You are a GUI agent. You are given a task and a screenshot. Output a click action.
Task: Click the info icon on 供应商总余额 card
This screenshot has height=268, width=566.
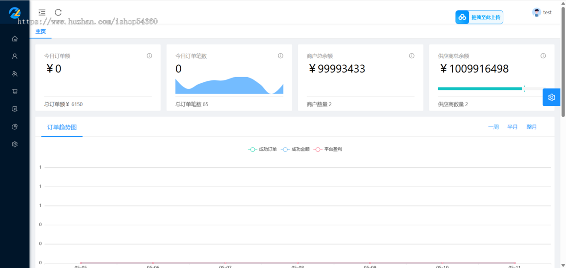(x=543, y=55)
